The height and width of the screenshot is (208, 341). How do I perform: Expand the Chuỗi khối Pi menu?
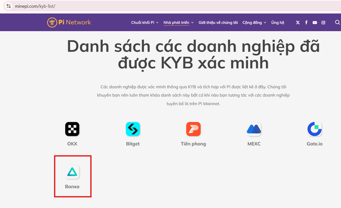(145, 22)
